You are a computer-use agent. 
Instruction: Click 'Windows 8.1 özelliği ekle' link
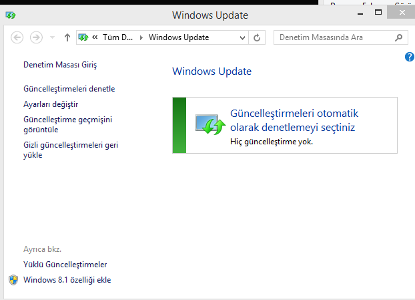point(67,280)
